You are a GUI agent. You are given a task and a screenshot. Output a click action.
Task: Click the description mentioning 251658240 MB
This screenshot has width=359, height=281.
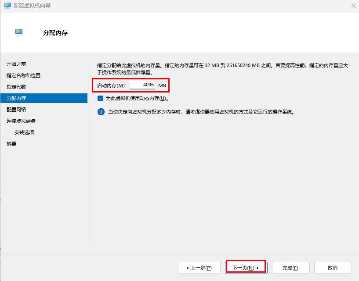coord(222,69)
